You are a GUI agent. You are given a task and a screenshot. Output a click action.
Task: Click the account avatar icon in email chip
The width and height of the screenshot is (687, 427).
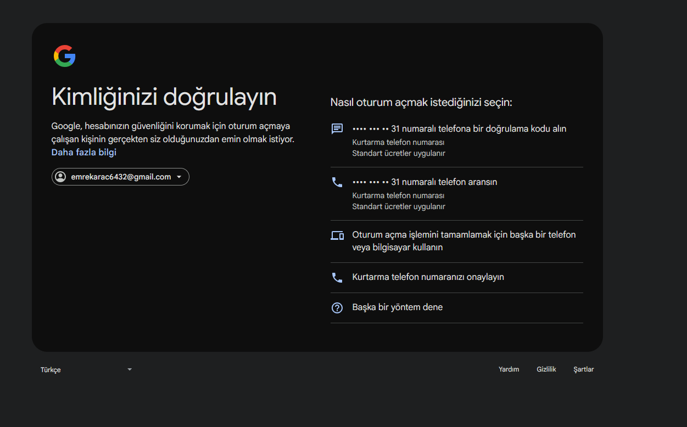(x=60, y=177)
